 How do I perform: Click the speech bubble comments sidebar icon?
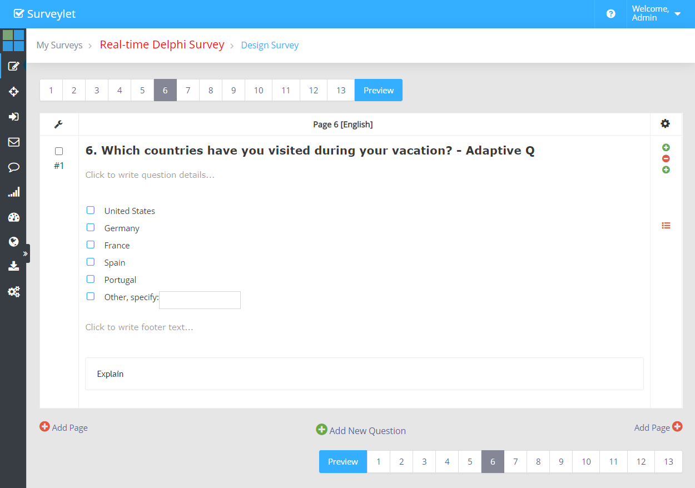click(13, 167)
